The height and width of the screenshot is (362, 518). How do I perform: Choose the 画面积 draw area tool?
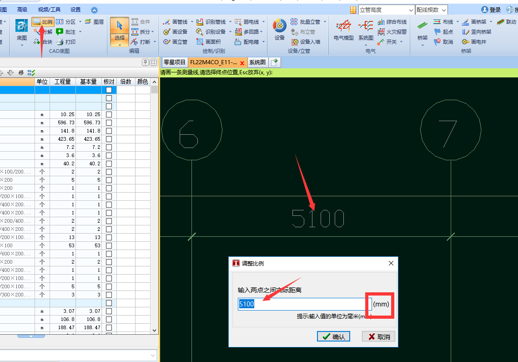(208, 42)
